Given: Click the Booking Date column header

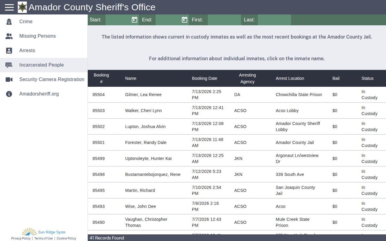Looking at the screenshot, I should 204,78.
